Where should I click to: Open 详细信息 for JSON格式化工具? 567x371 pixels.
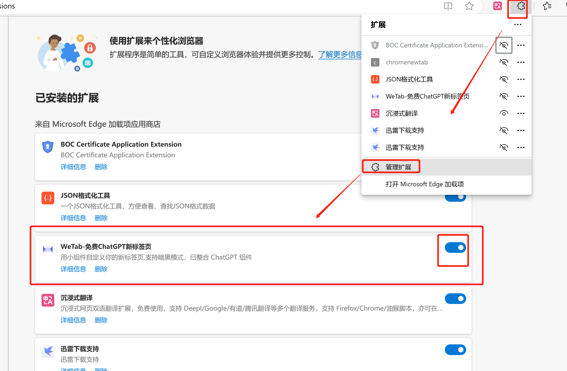[x=73, y=218]
